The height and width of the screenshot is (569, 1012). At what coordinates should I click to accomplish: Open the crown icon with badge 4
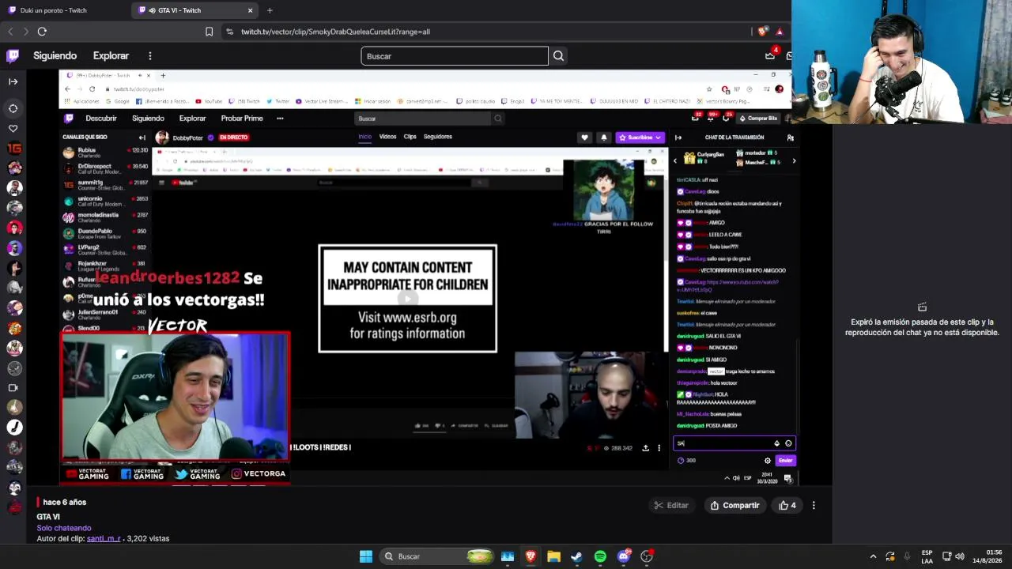771,55
